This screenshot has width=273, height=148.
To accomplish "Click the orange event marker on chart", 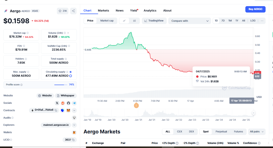I will [x=136, y=105].
